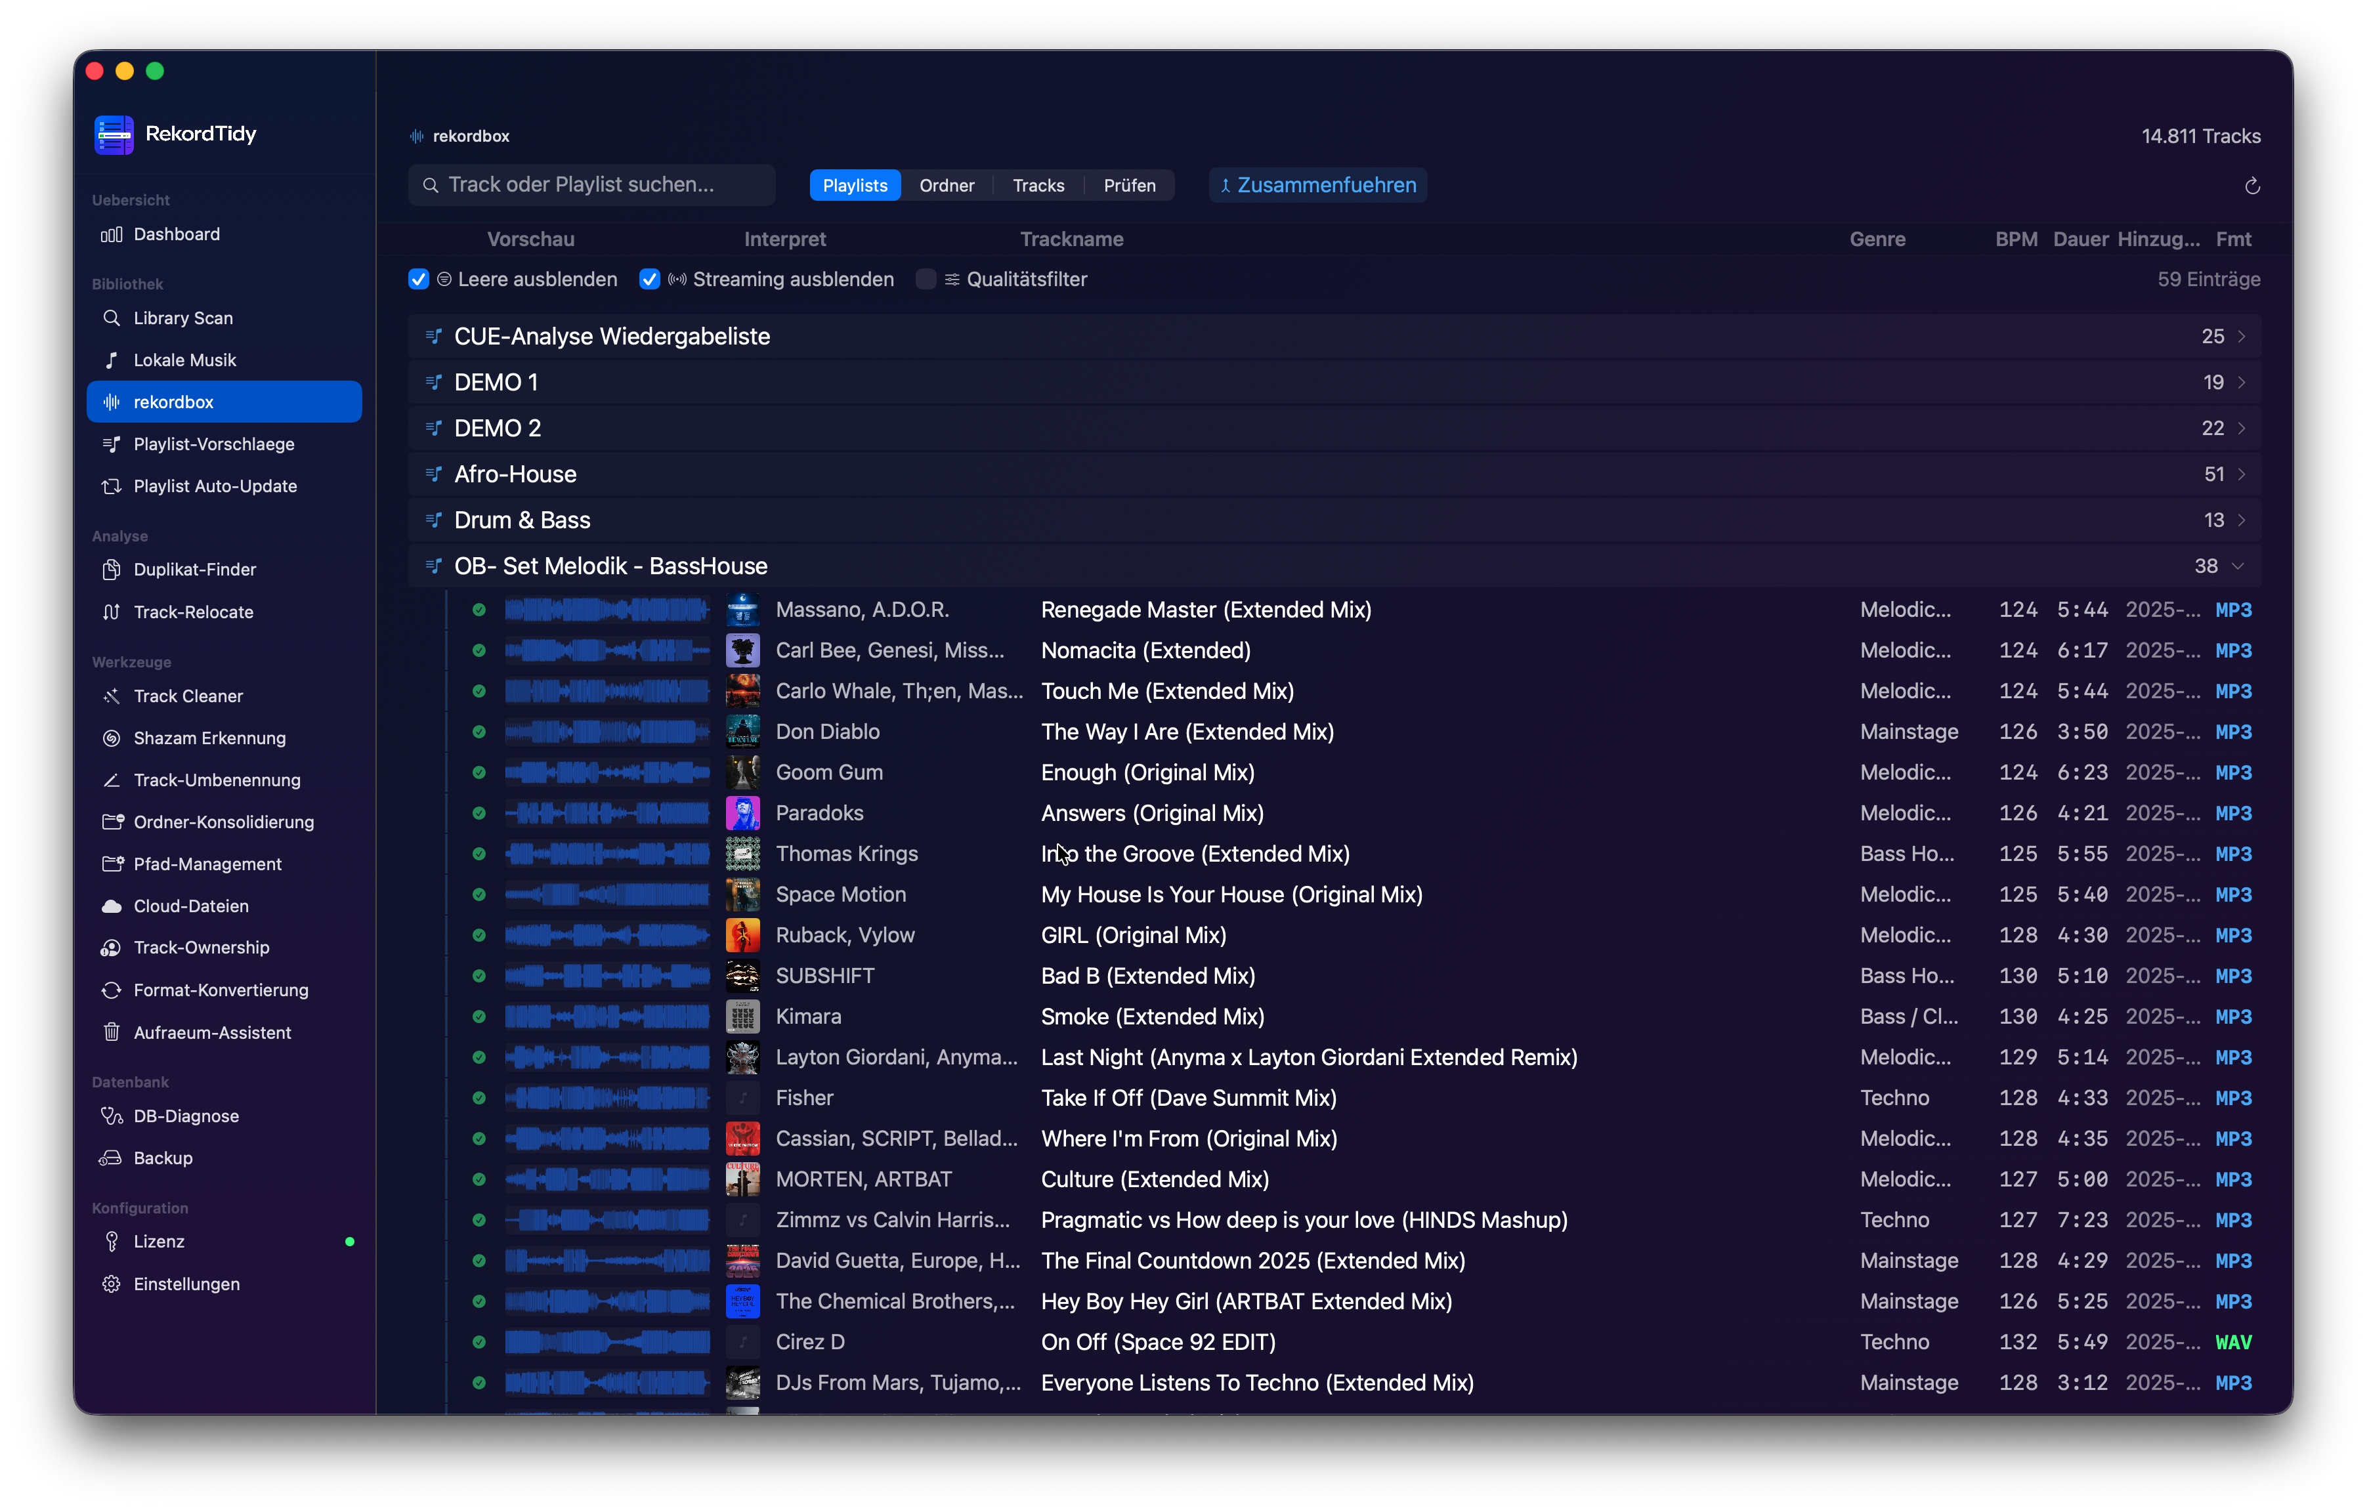Collapse the OB- Set Melodik - BassHouse playlist

(2238, 566)
